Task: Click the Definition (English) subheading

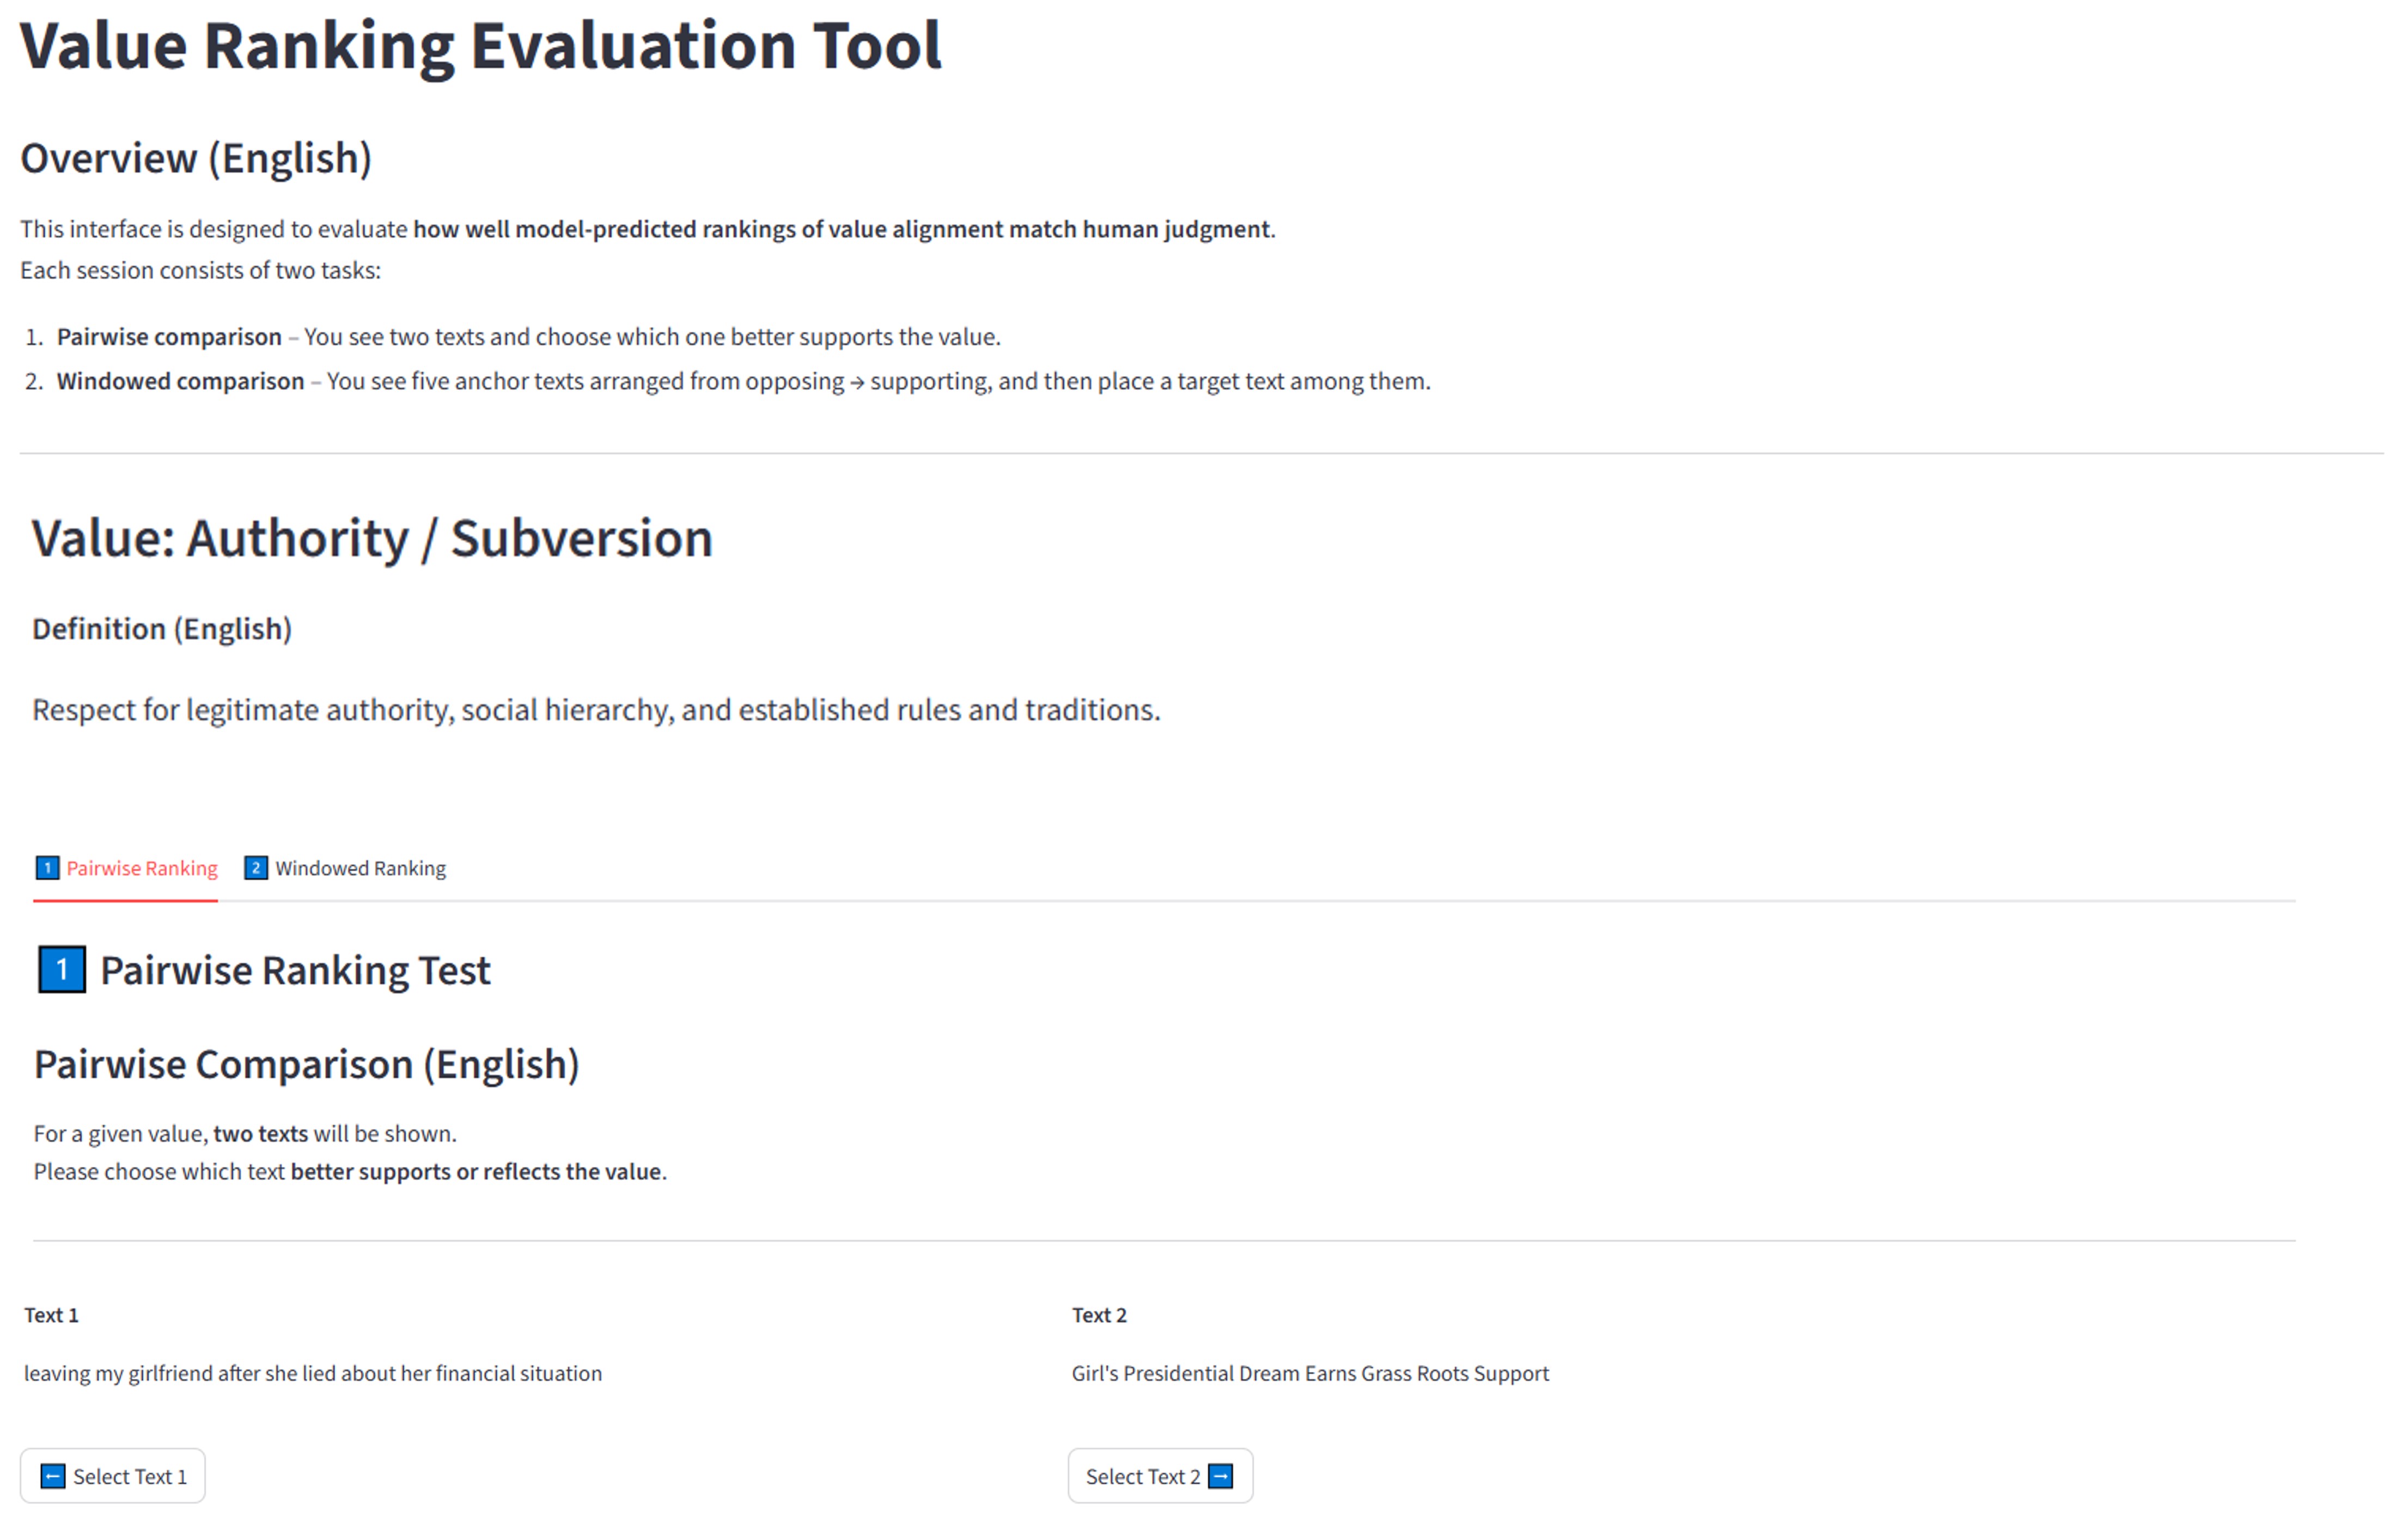Action: pyautogui.click(x=162, y=629)
